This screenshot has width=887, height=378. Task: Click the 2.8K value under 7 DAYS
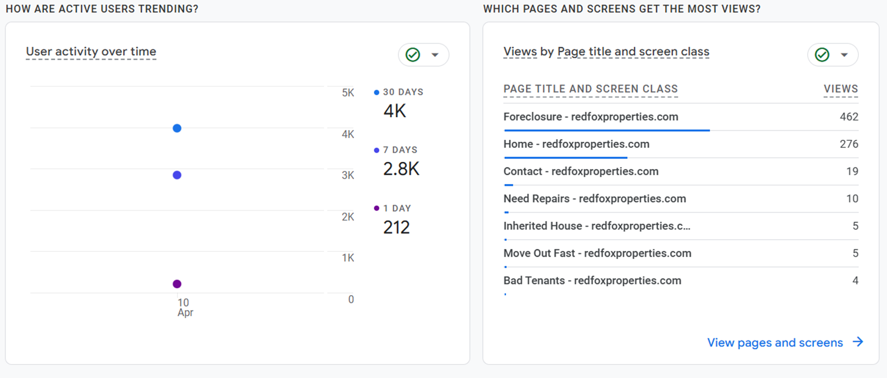coord(401,169)
